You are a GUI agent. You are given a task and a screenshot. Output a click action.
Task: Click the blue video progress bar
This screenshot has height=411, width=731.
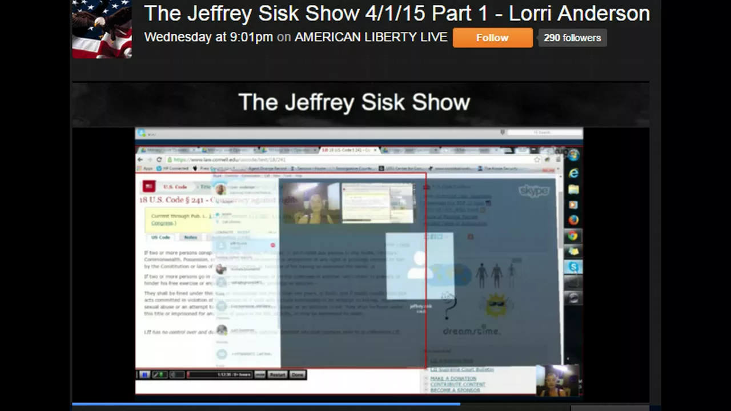point(266,405)
